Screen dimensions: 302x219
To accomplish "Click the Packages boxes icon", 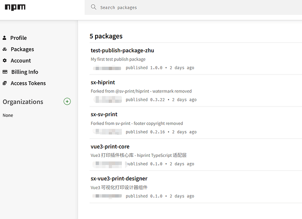I will click(5, 49).
